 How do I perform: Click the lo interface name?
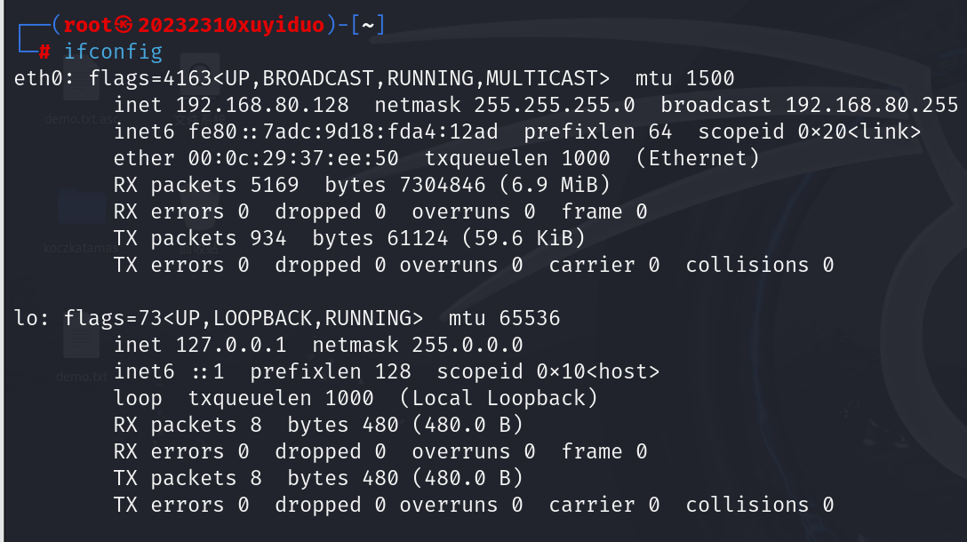point(26,318)
